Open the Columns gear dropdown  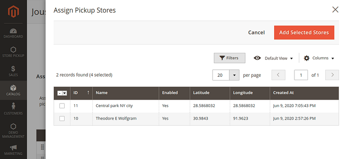coord(319,58)
